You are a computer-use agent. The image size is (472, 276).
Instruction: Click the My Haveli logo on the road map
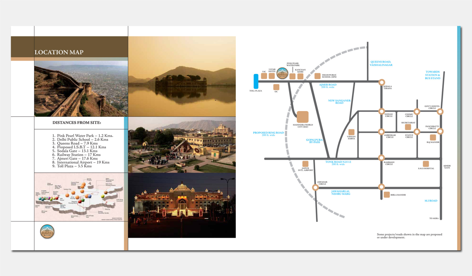pos(282,74)
